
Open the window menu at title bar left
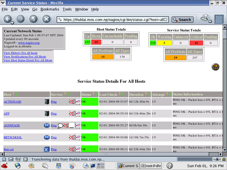pos(3,3)
